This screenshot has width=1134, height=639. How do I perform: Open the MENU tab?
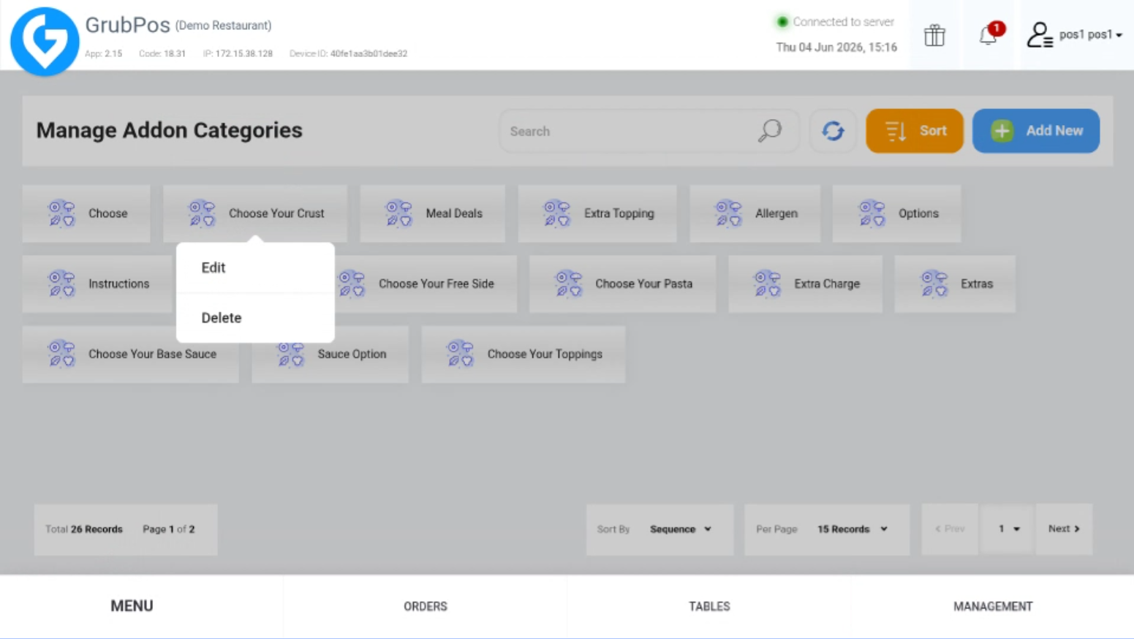click(132, 606)
